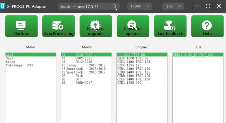Select model Q2 2017
The width and height of the screenshot is (226, 123).
point(86,79)
